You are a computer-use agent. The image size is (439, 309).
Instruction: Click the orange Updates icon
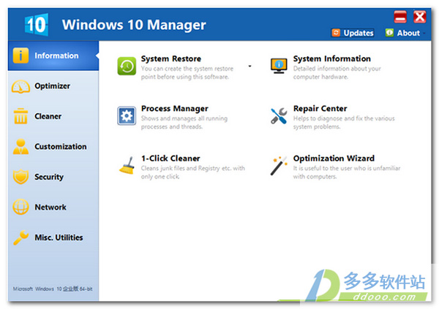point(336,33)
